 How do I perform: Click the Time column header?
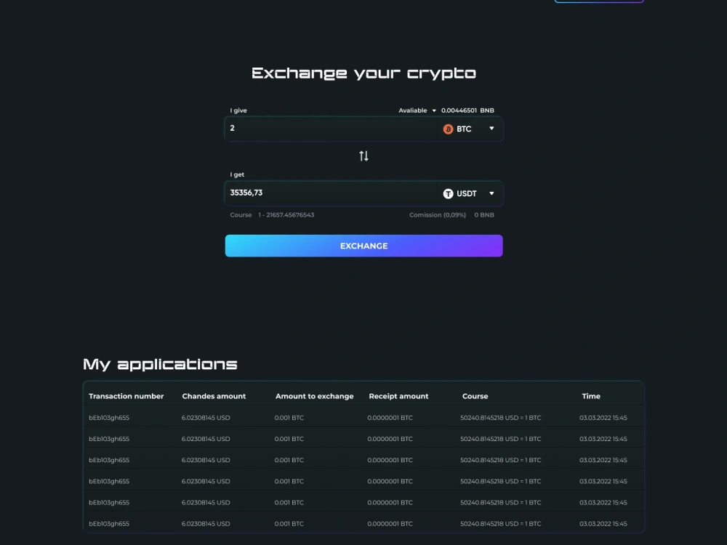coord(591,396)
